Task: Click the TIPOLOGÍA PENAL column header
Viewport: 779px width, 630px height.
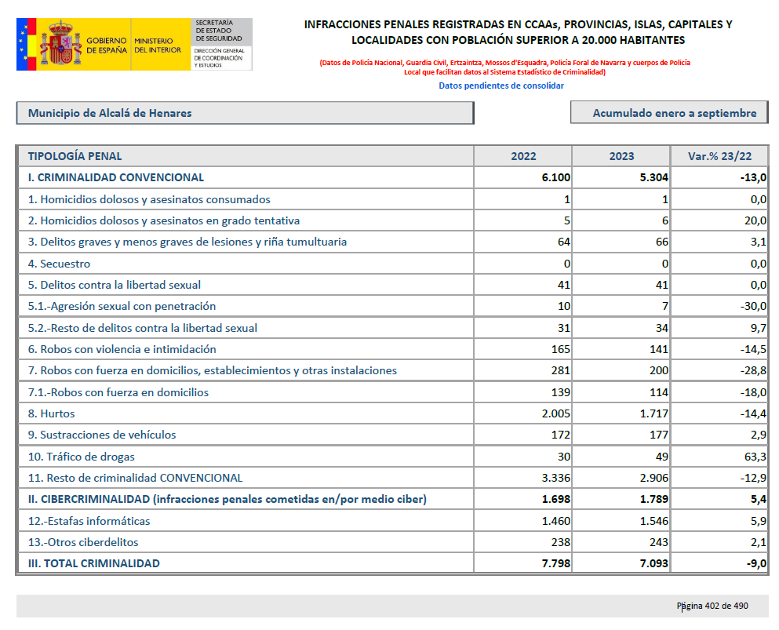Action: [x=75, y=156]
